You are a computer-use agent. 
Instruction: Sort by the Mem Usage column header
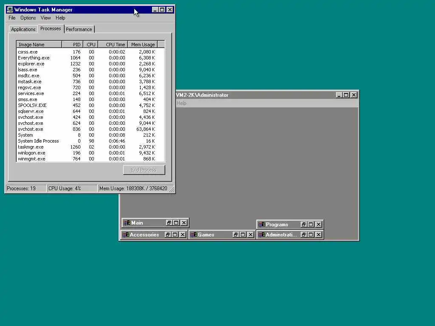143,45
